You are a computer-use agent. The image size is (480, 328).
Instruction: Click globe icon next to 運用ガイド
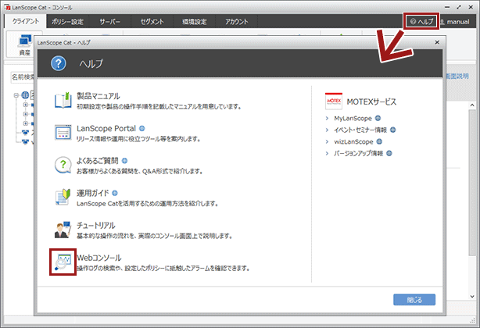115,193
